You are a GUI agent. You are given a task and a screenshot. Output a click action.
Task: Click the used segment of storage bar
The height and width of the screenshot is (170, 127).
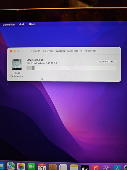point(31,68)
